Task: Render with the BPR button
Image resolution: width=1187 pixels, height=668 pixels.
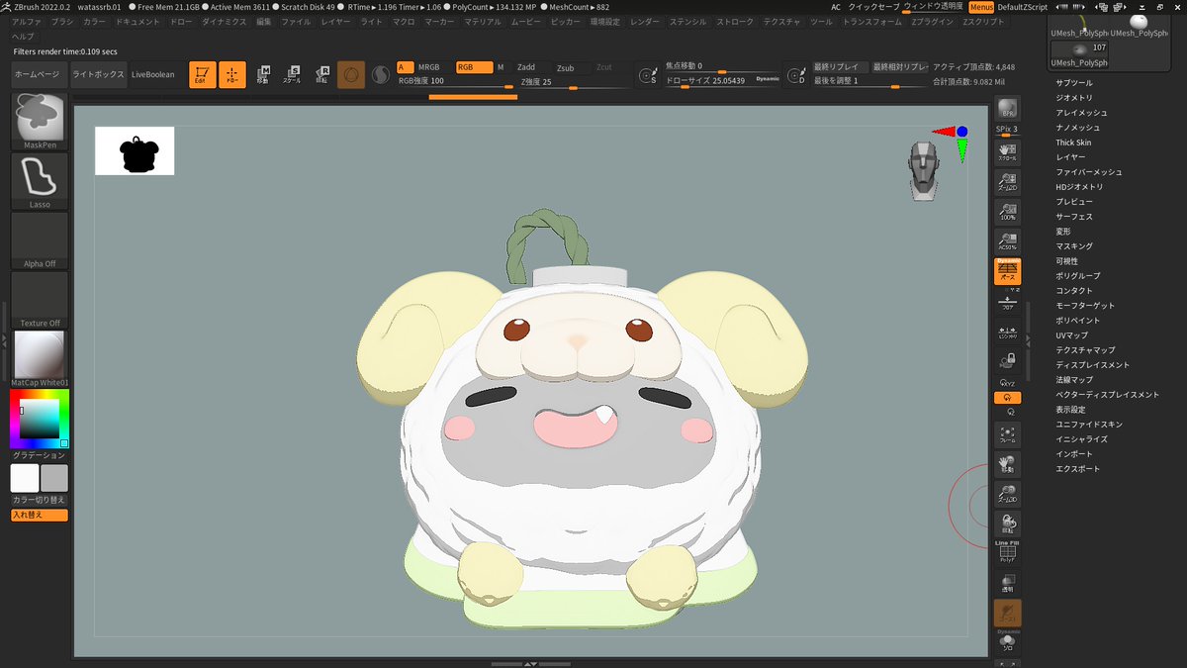Action: point(1007,110)
